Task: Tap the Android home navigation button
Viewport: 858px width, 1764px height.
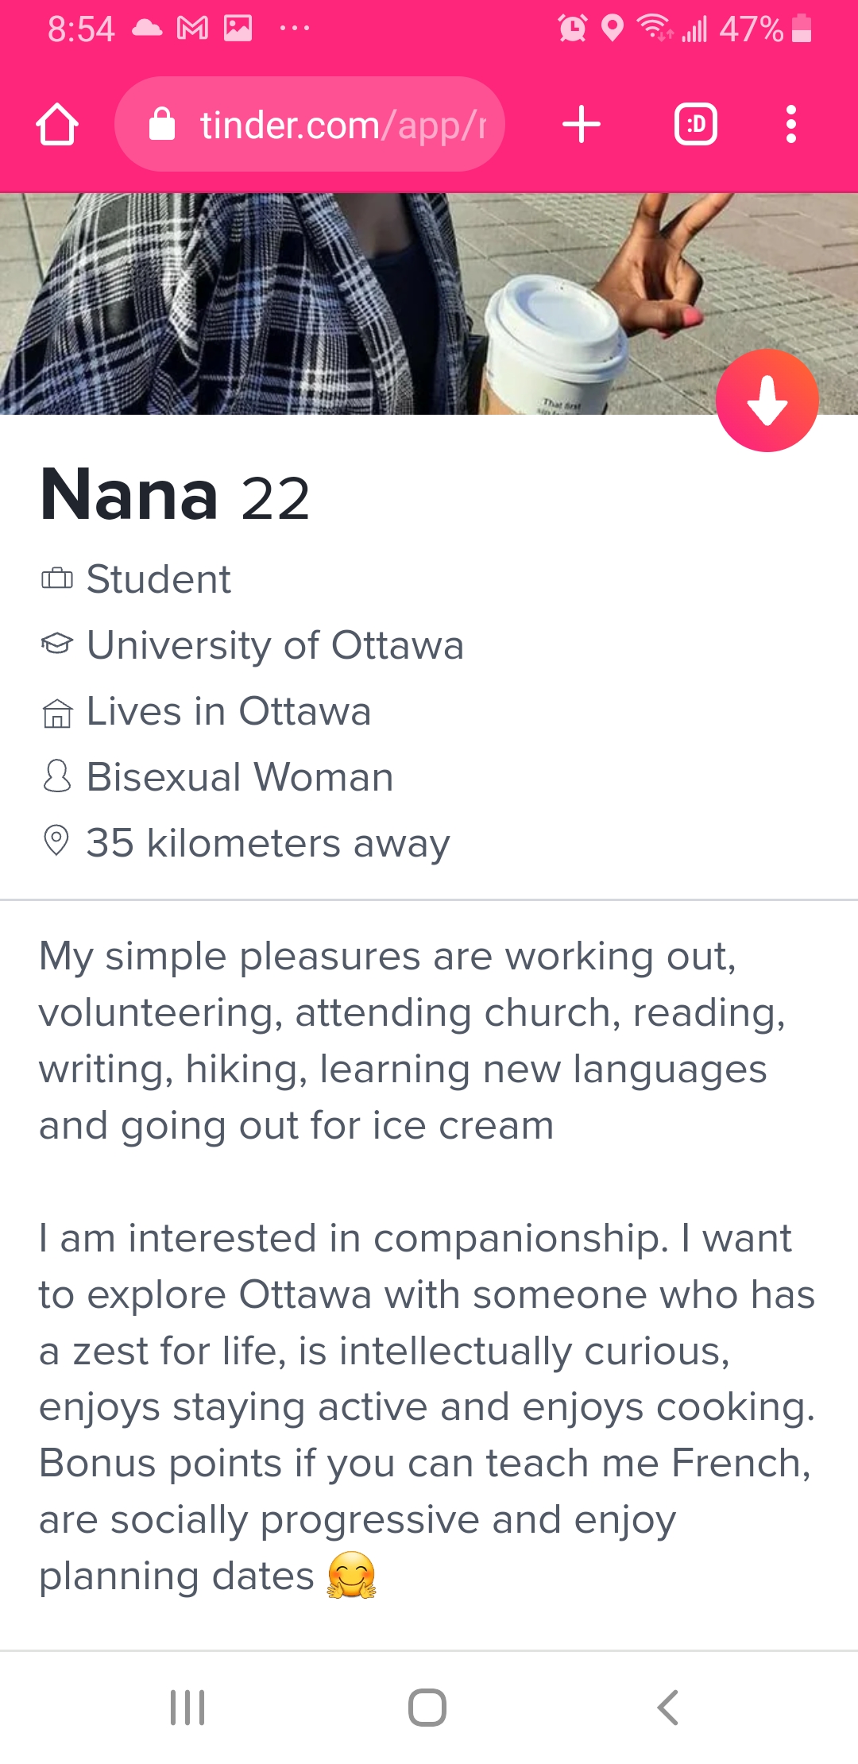Action: coord(427,1707)
